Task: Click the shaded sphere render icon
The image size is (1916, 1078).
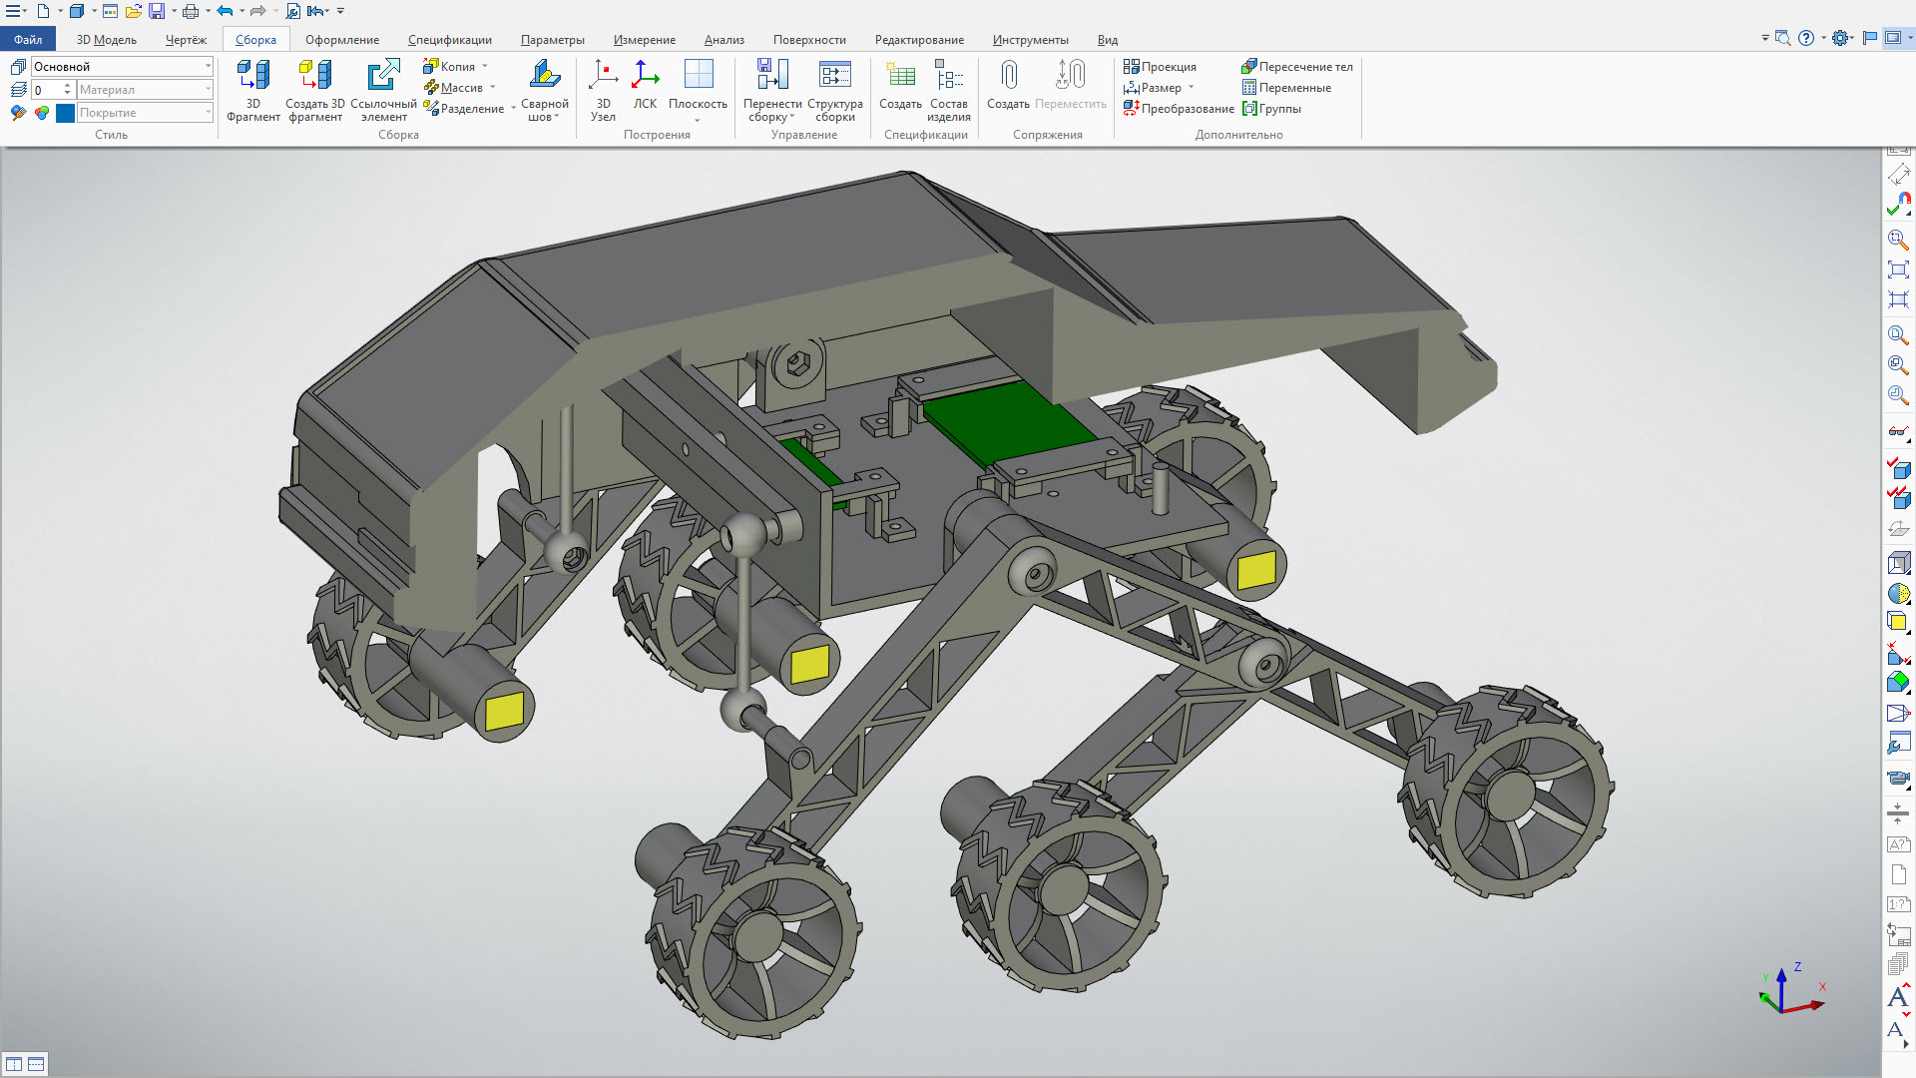Action: click(x=1898, y=593)
